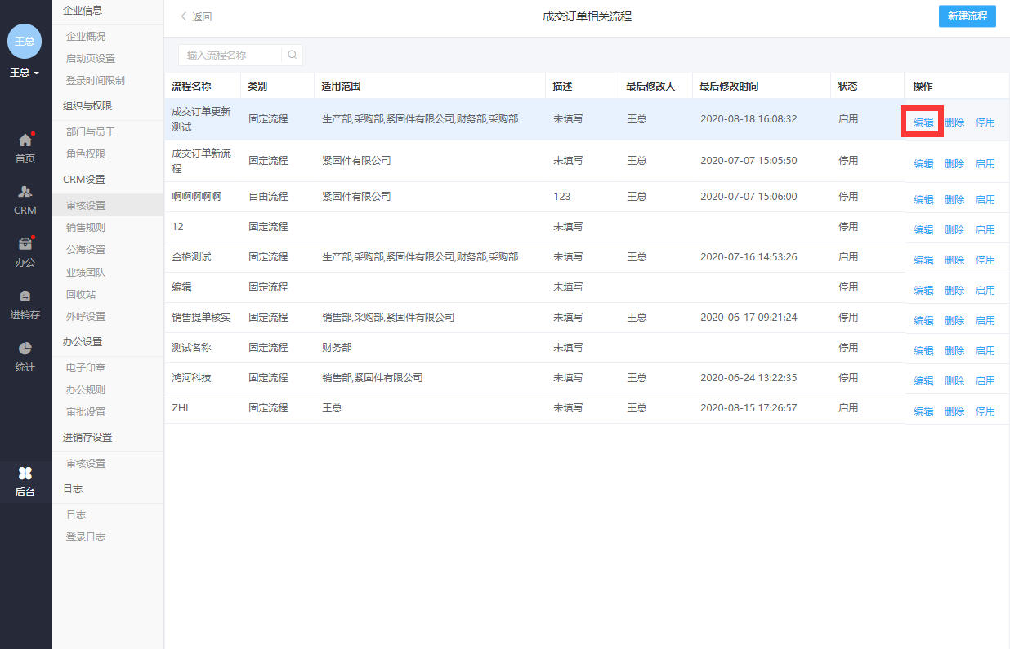
Task: Open 外呼设置 menu item
Action: (x=86, y=317)
